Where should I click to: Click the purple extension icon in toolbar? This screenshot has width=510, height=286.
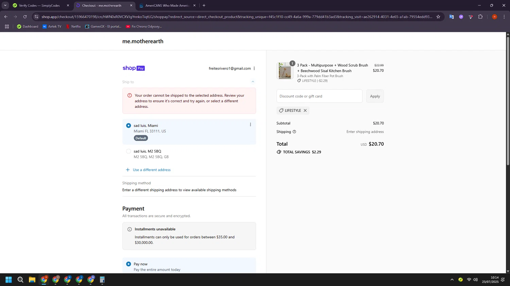461,17
